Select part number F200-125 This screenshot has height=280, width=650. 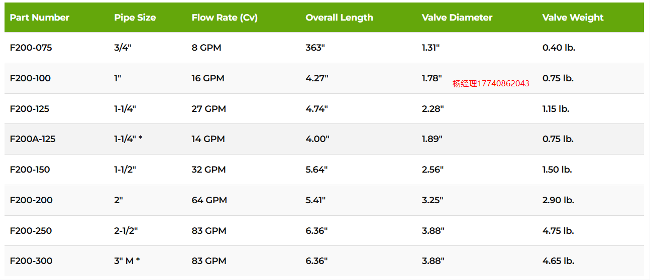(30, 109)
